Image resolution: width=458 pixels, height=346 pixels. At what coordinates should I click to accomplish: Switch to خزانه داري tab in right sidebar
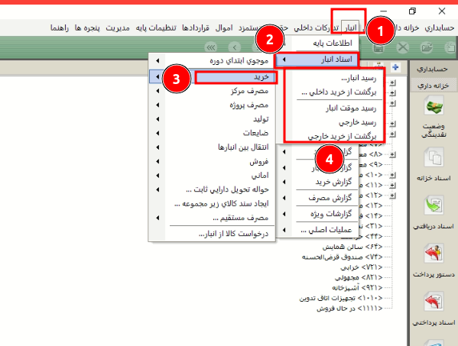pyautogui.click(x=433, y=86)
